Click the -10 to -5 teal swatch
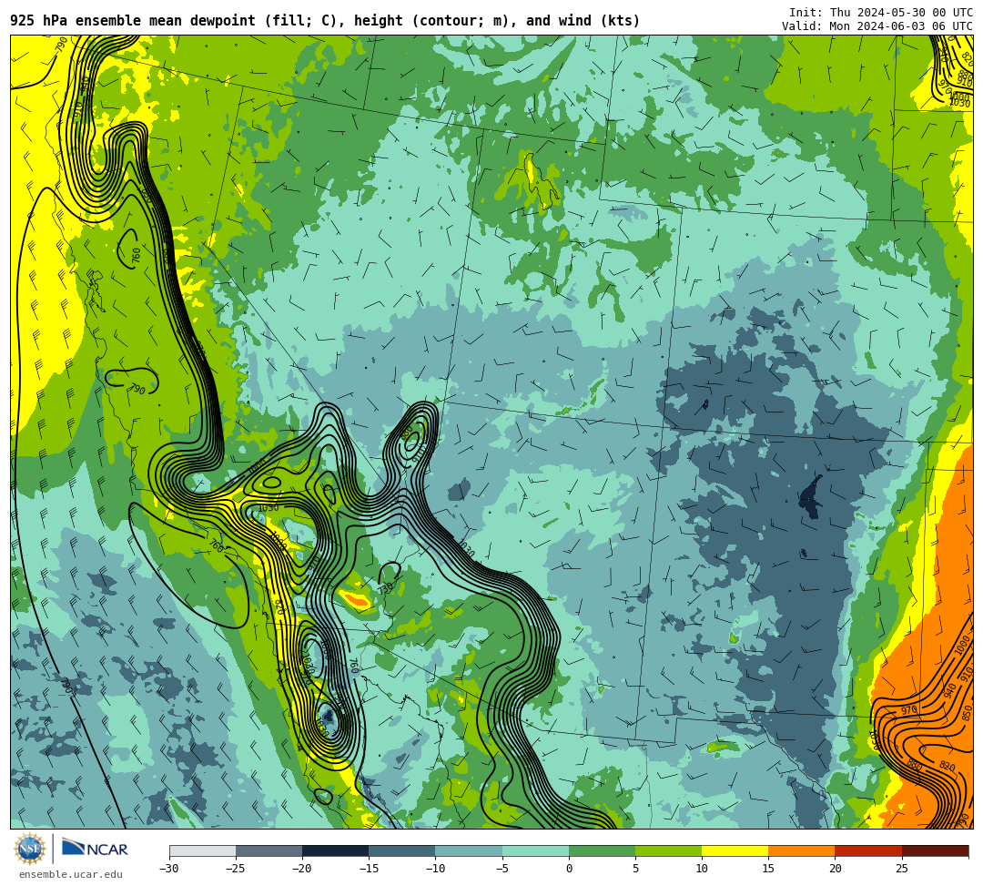 (x=469, y=850)
